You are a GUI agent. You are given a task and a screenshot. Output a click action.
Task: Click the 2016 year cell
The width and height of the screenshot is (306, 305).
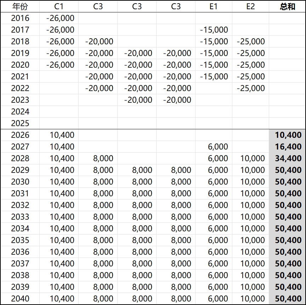(20, 18)
